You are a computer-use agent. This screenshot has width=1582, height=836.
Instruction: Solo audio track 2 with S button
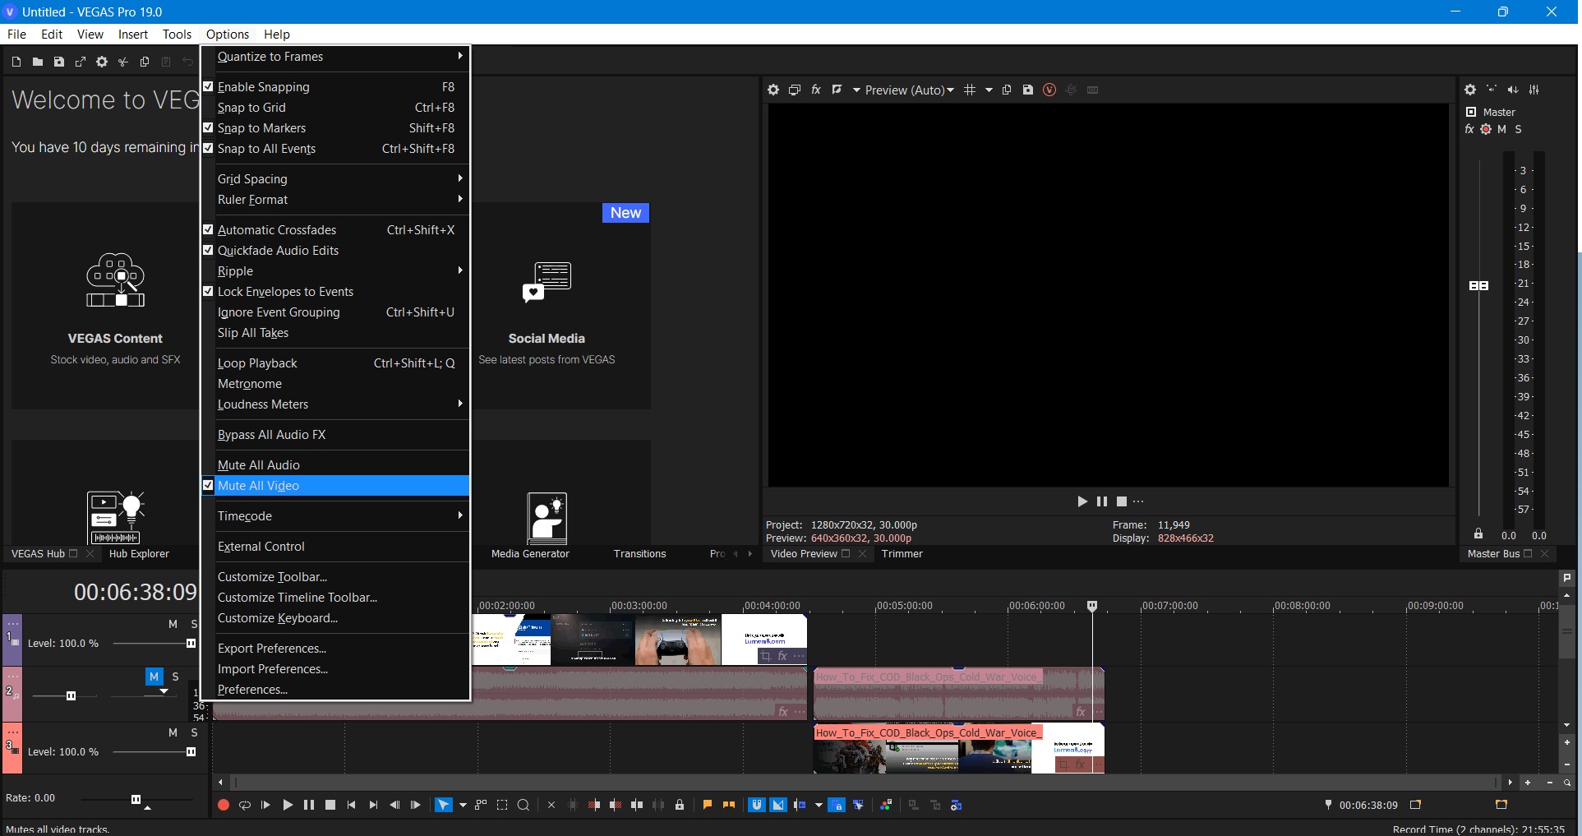coord(175,677)
